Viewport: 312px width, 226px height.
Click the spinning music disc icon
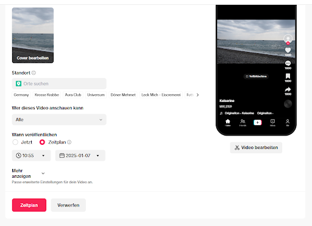tap(288, 104)
